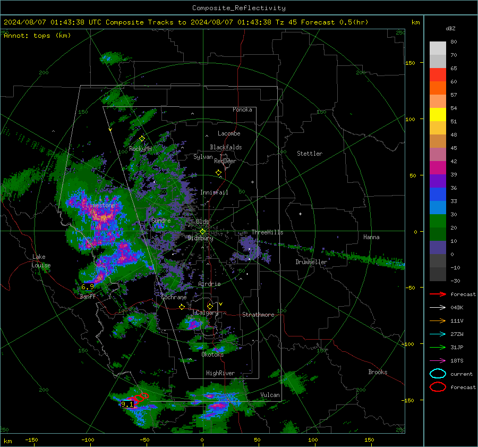Click the yellow radar-site diamond near Didsbury

pyautogui.click(x=202, y=232)
